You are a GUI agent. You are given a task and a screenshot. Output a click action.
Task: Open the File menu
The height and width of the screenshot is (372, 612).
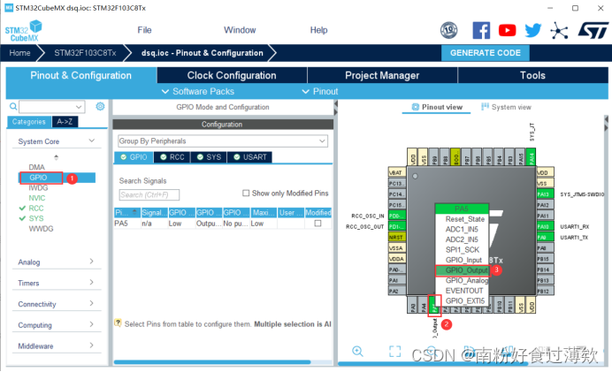coord(144,30)
